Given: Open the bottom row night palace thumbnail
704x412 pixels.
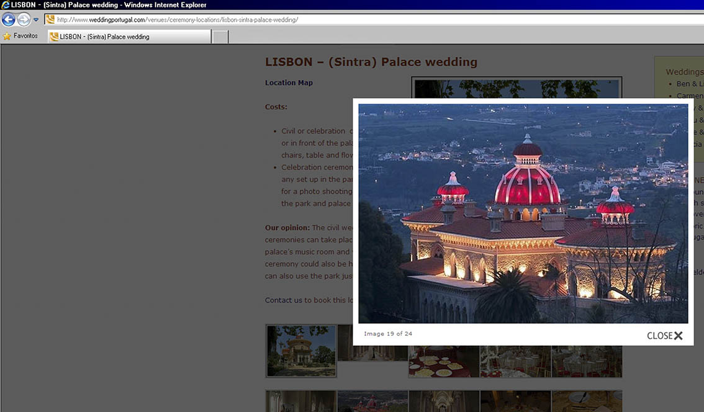Looking at the screenshot, I should tap(372, 401).
